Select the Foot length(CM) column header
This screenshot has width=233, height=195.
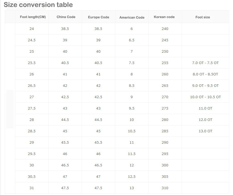pos(33,17)
